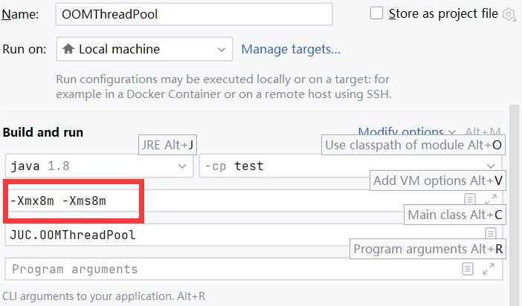Open VM options text list icon

[470, 199]
